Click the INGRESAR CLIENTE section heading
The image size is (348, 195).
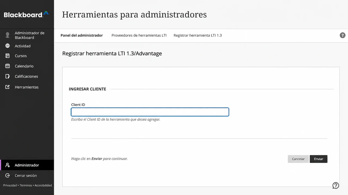pyautogui.click(x=88, y=89)
